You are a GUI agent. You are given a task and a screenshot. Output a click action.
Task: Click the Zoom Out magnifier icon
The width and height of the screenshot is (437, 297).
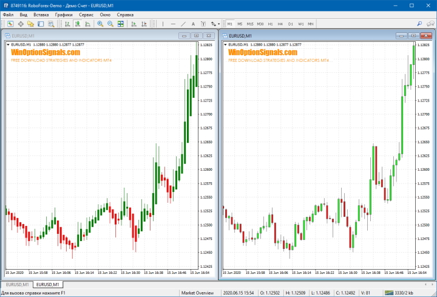[x=110, y=24]
